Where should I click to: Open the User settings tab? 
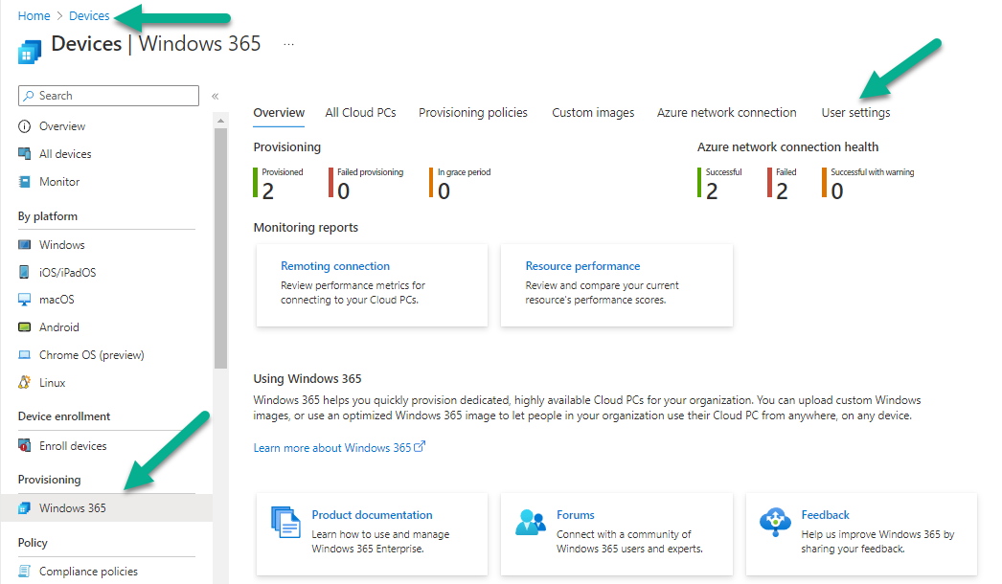pyautogui.click(x=855, y=112)
